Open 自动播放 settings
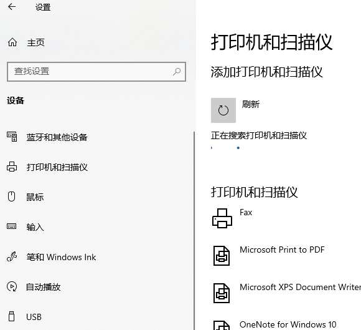361x330 pixels. click(44, 287)
